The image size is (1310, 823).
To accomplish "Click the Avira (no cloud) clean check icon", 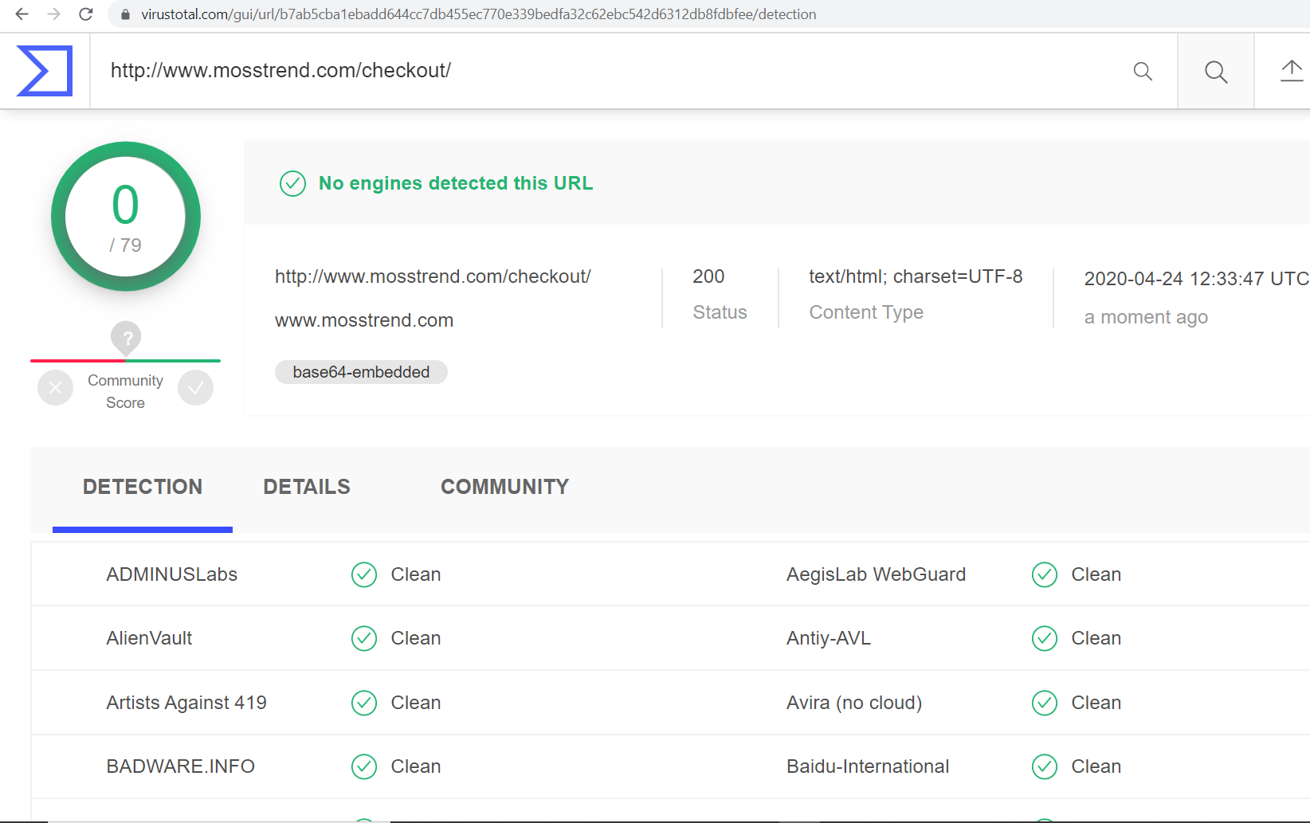I will (1045, 703).
